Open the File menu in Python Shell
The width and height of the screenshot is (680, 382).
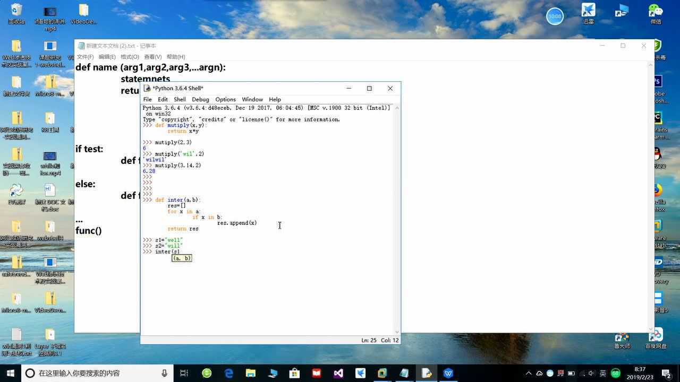click(147, 99)
